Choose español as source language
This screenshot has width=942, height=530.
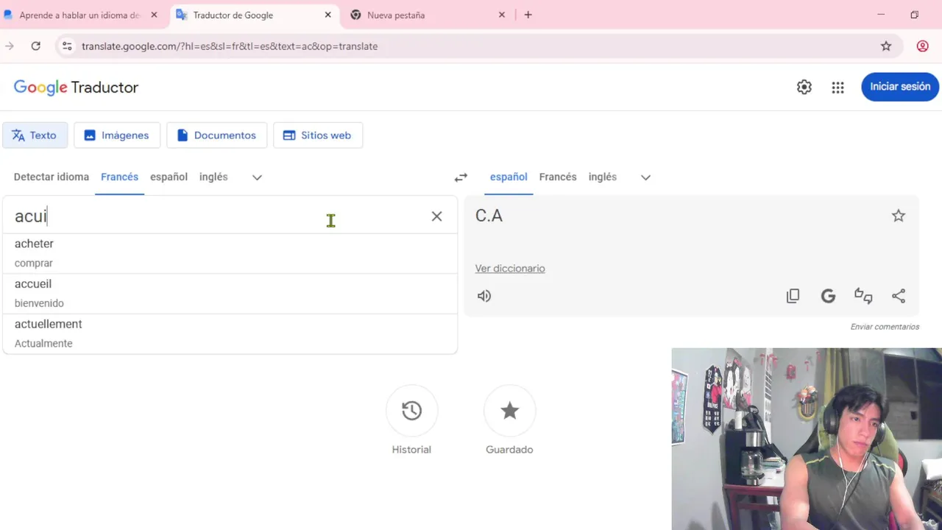pos(169,177)
